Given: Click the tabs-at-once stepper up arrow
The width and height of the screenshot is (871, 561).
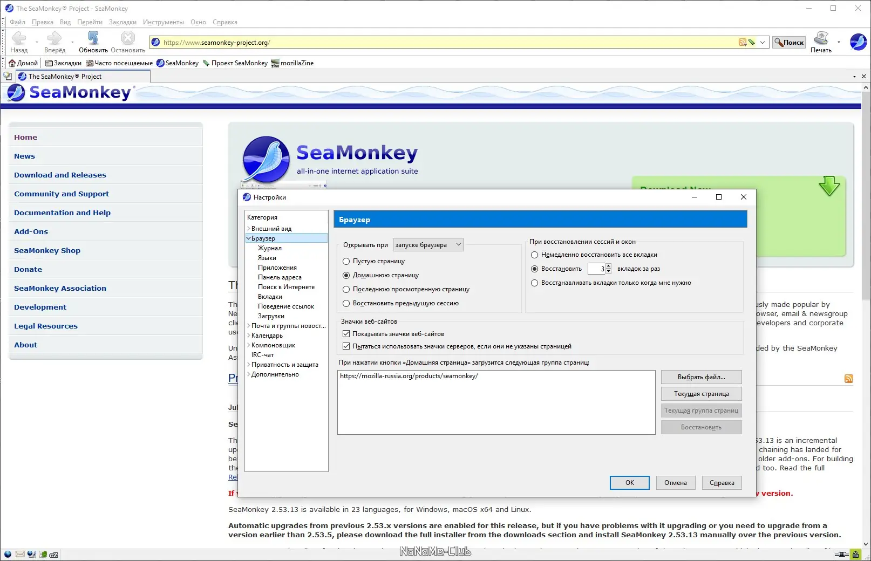Looking at the screenshot, I should pos(609,266).
